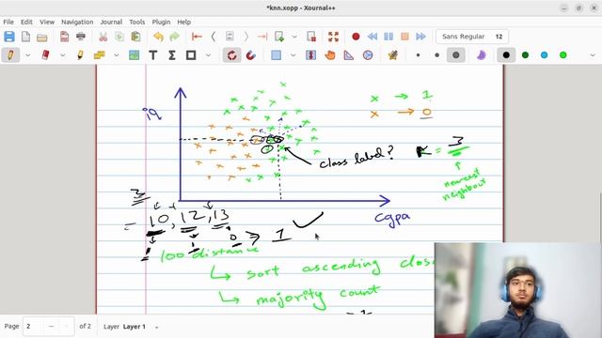The width and height of the screenshot is (602, 338).
Task: Select light blue pen color
Action: pos(544,55)
